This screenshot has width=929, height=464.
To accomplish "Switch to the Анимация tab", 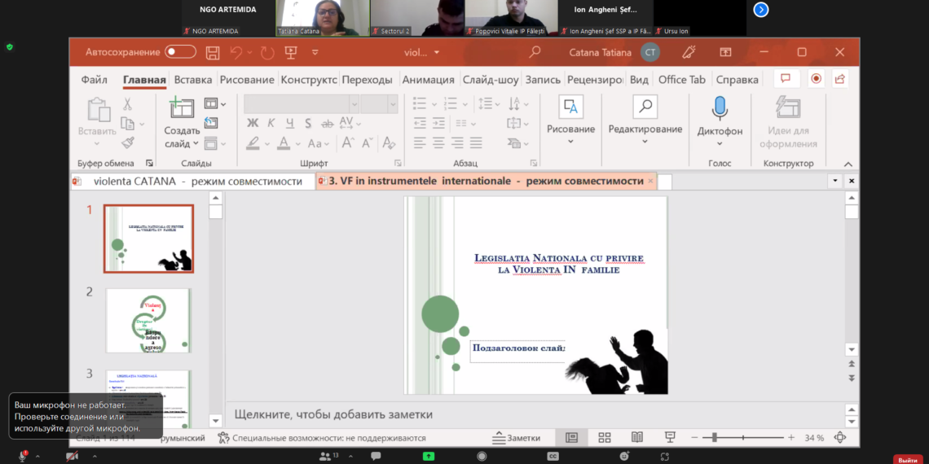I will click(x=429, y=79).
